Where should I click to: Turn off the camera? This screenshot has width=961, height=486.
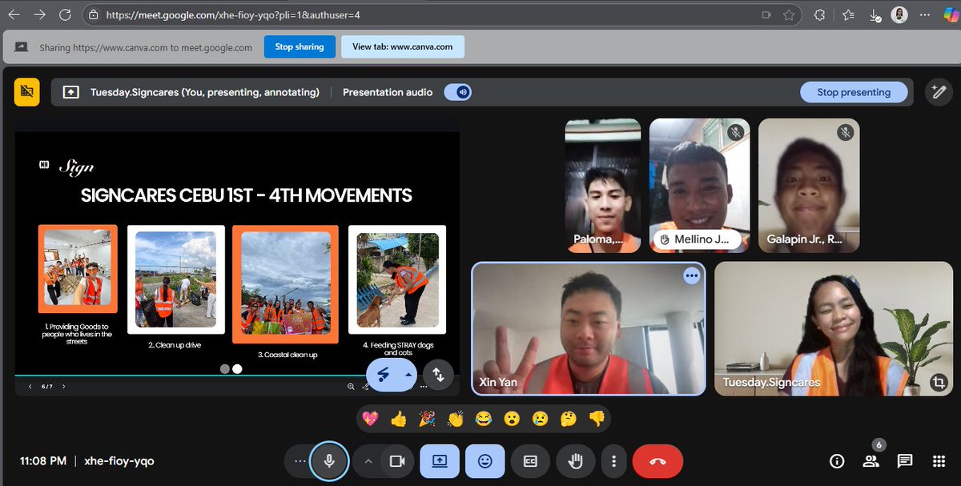(x=396, y=461)
